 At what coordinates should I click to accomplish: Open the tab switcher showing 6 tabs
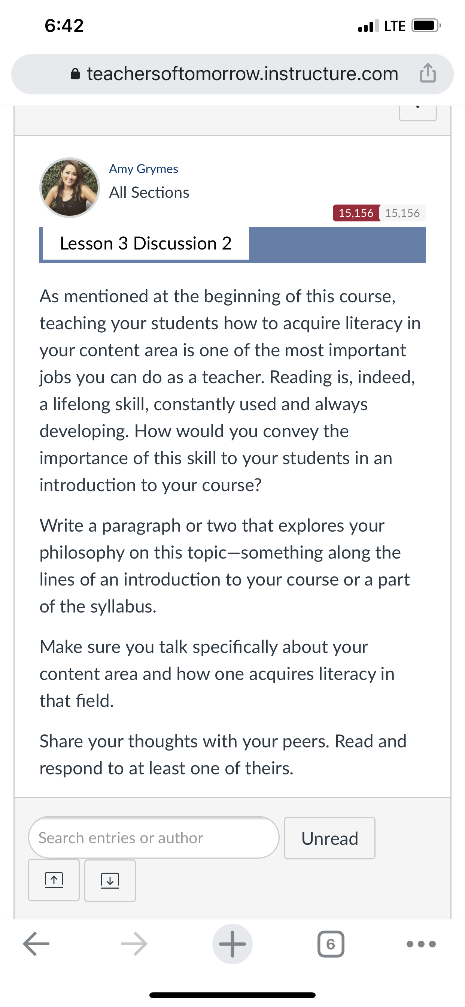(331, 944)
